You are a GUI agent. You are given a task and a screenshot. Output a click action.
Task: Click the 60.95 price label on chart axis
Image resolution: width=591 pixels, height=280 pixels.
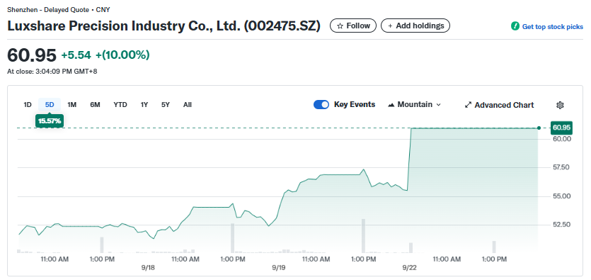[x=561, y=128]
